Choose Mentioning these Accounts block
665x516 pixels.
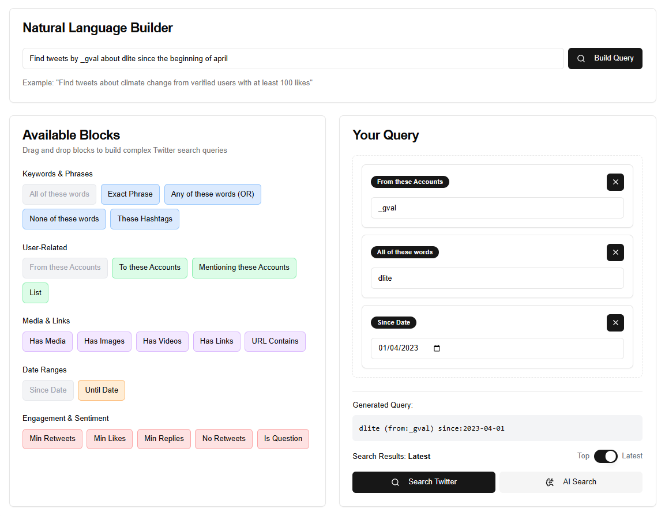click(x=244, y=268)
